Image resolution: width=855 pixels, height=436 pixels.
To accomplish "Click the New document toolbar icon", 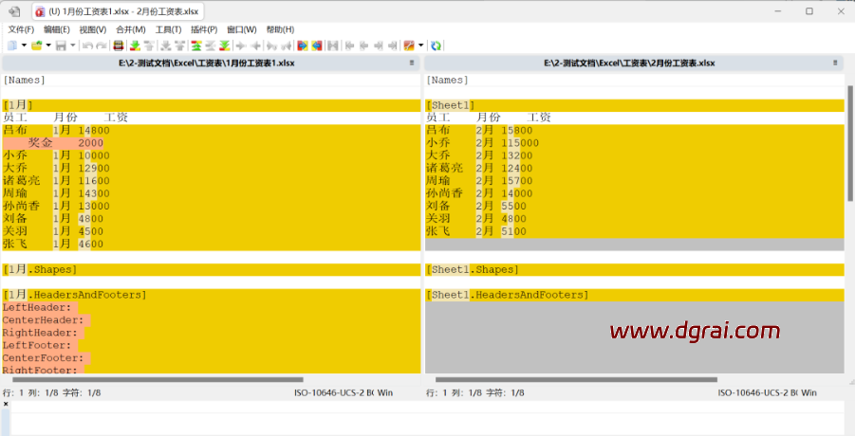I will tap(11, 45).
